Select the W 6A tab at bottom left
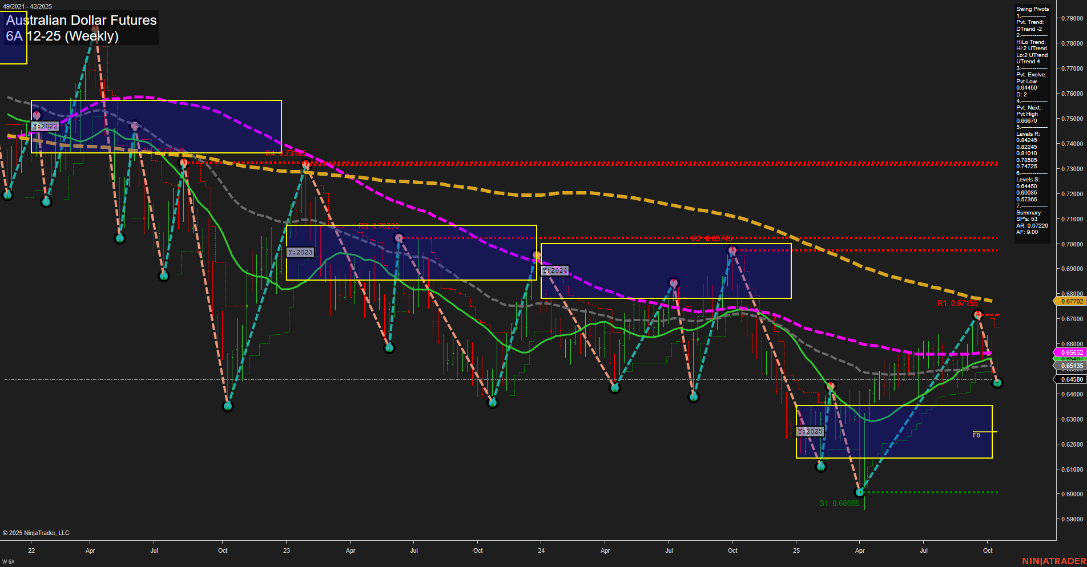 click(7, 561)
